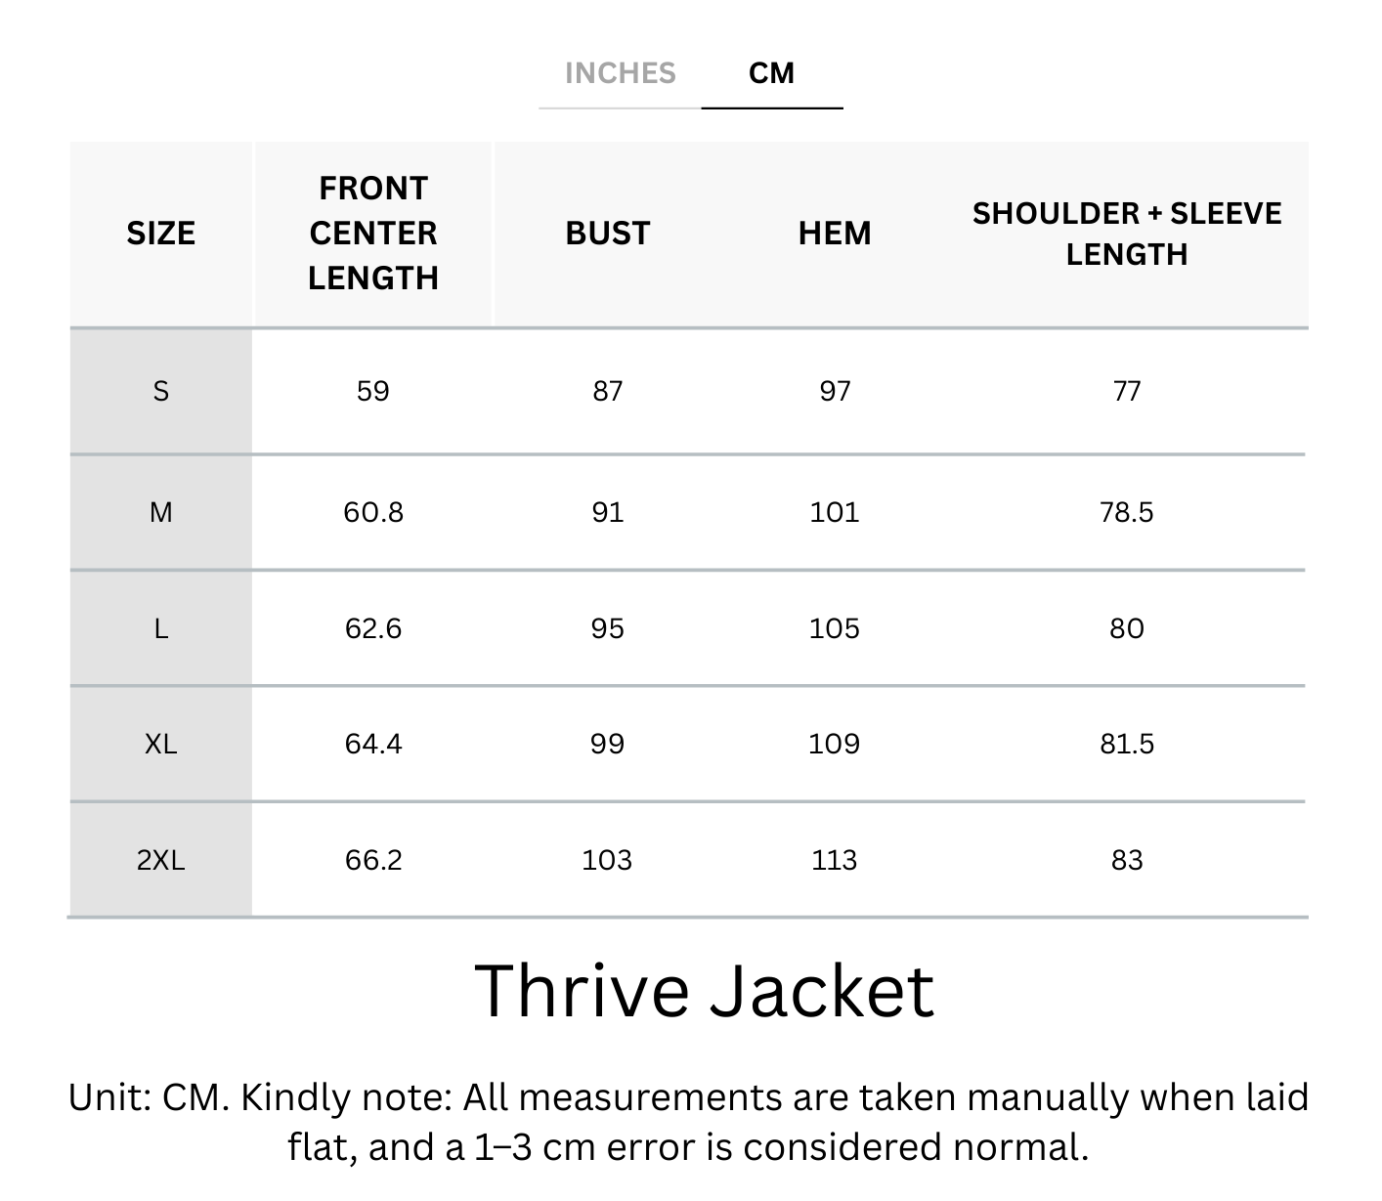Screen dimensions: 1382x1201
Task: Click the sleeve length 78.5 cell
Action: point(1127,512)
